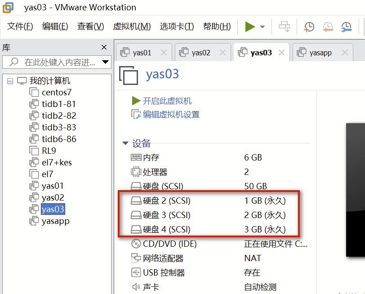Viewport: 365px width, 294px height.
Task: Click the large yas03 VM title icon
Action: [x=129, y=76]
